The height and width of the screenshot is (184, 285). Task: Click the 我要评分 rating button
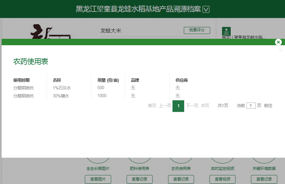point(197,30)
